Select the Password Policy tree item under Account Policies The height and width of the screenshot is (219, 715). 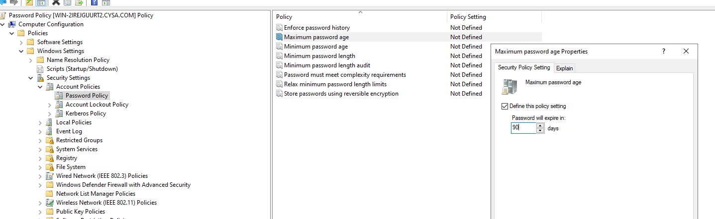coord(87,96)
